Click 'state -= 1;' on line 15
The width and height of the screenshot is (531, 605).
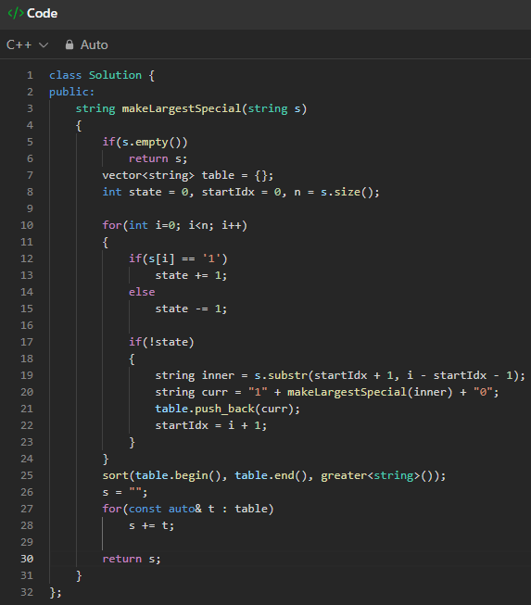click(191, 309)
